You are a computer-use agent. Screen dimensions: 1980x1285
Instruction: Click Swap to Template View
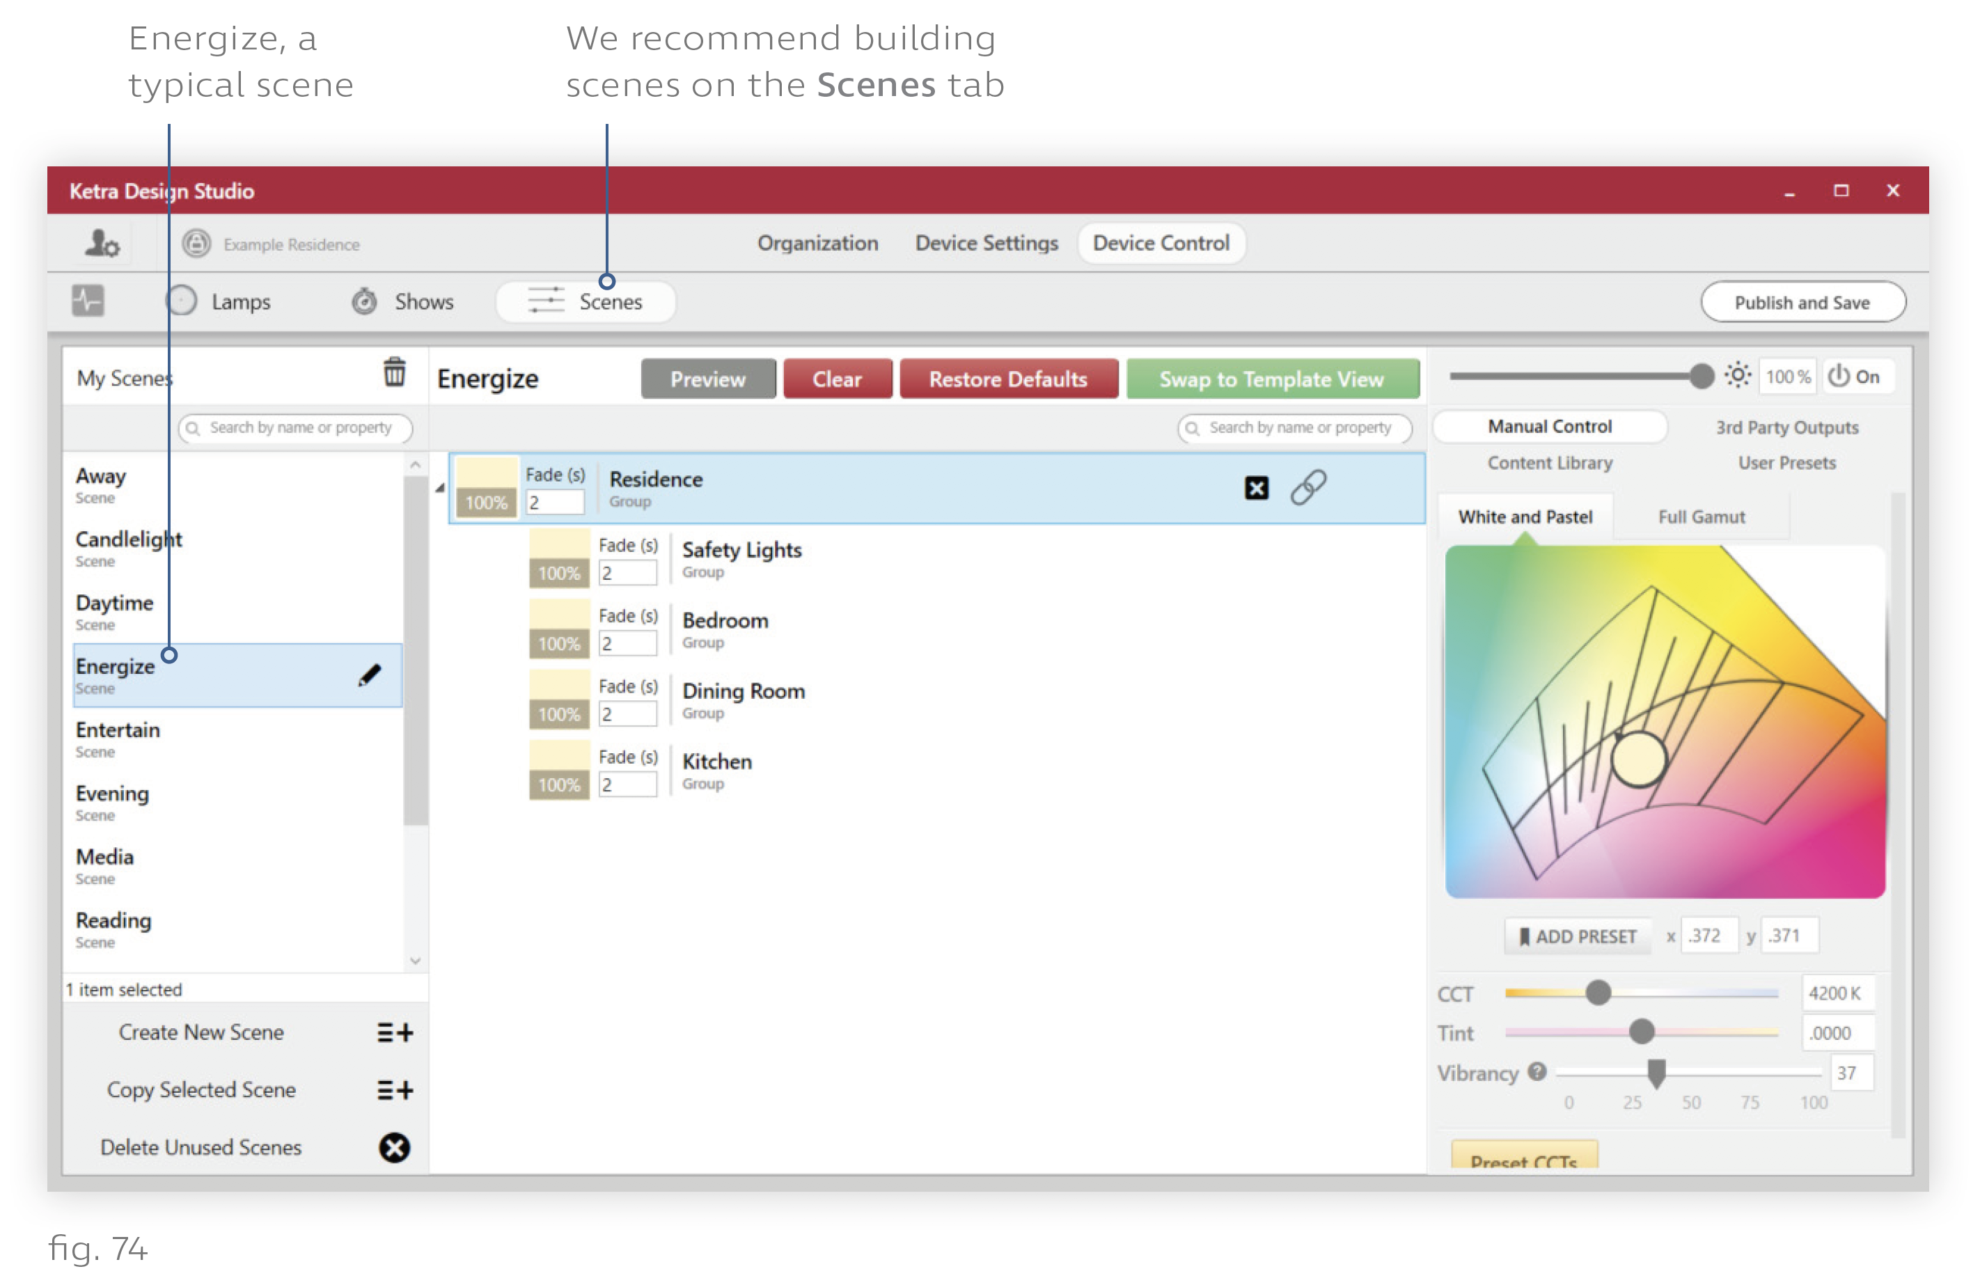pyautogui.click(x=1272, y=379)
